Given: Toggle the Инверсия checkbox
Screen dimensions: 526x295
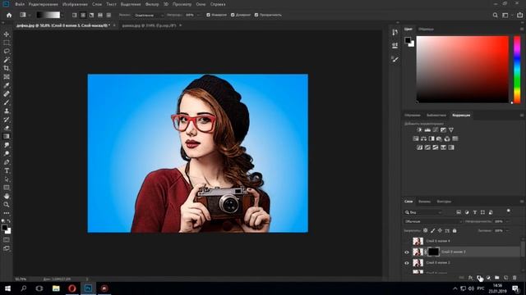Looking at the screenshot, I should click(x=208, y=15).
